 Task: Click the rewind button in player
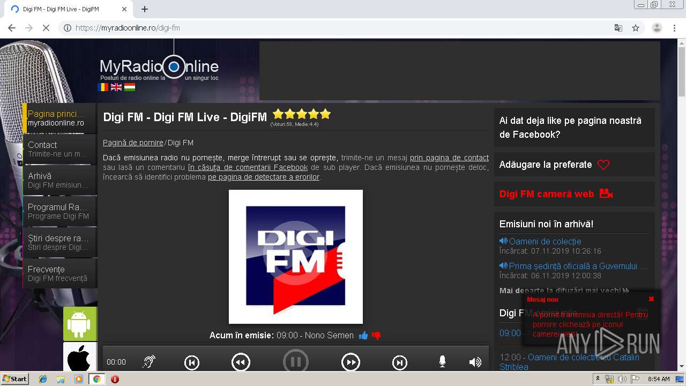pyautogui.click(x=241, y=363)
